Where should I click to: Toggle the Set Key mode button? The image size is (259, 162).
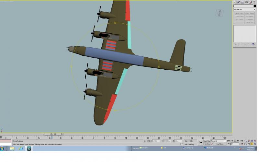[x=207, y=144]
